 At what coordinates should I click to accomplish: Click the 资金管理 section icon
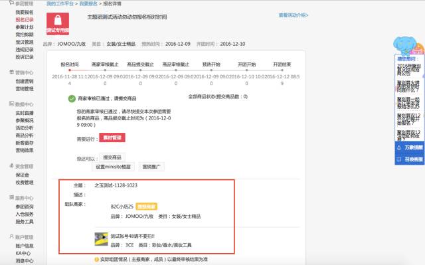12,166
